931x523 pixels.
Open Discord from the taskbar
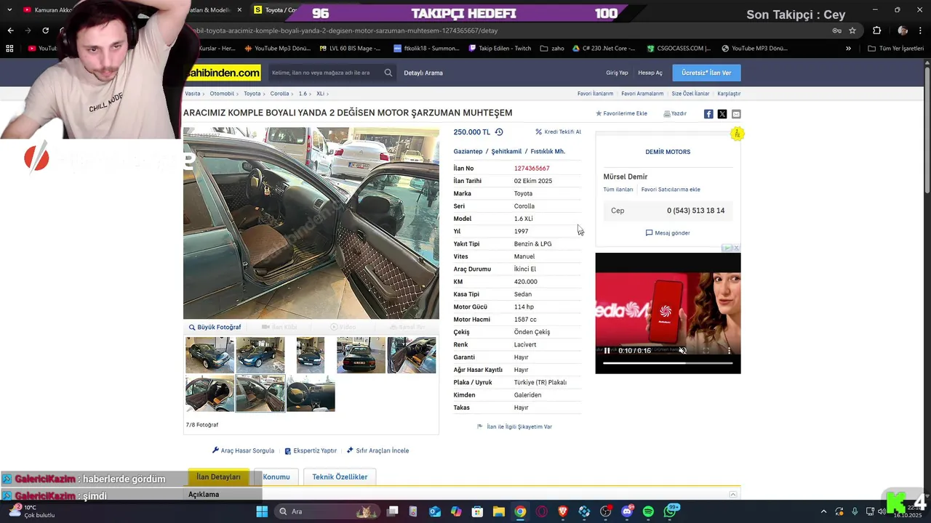(627, 511)
